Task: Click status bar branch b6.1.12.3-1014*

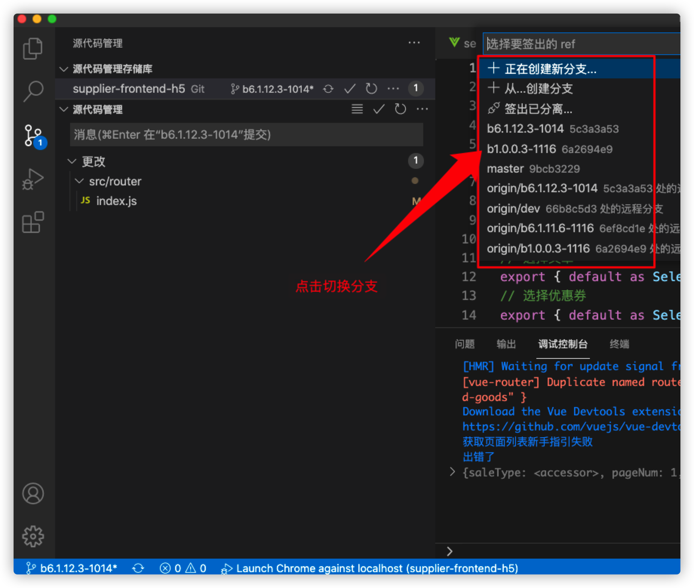Action: (x=72, y=568)
